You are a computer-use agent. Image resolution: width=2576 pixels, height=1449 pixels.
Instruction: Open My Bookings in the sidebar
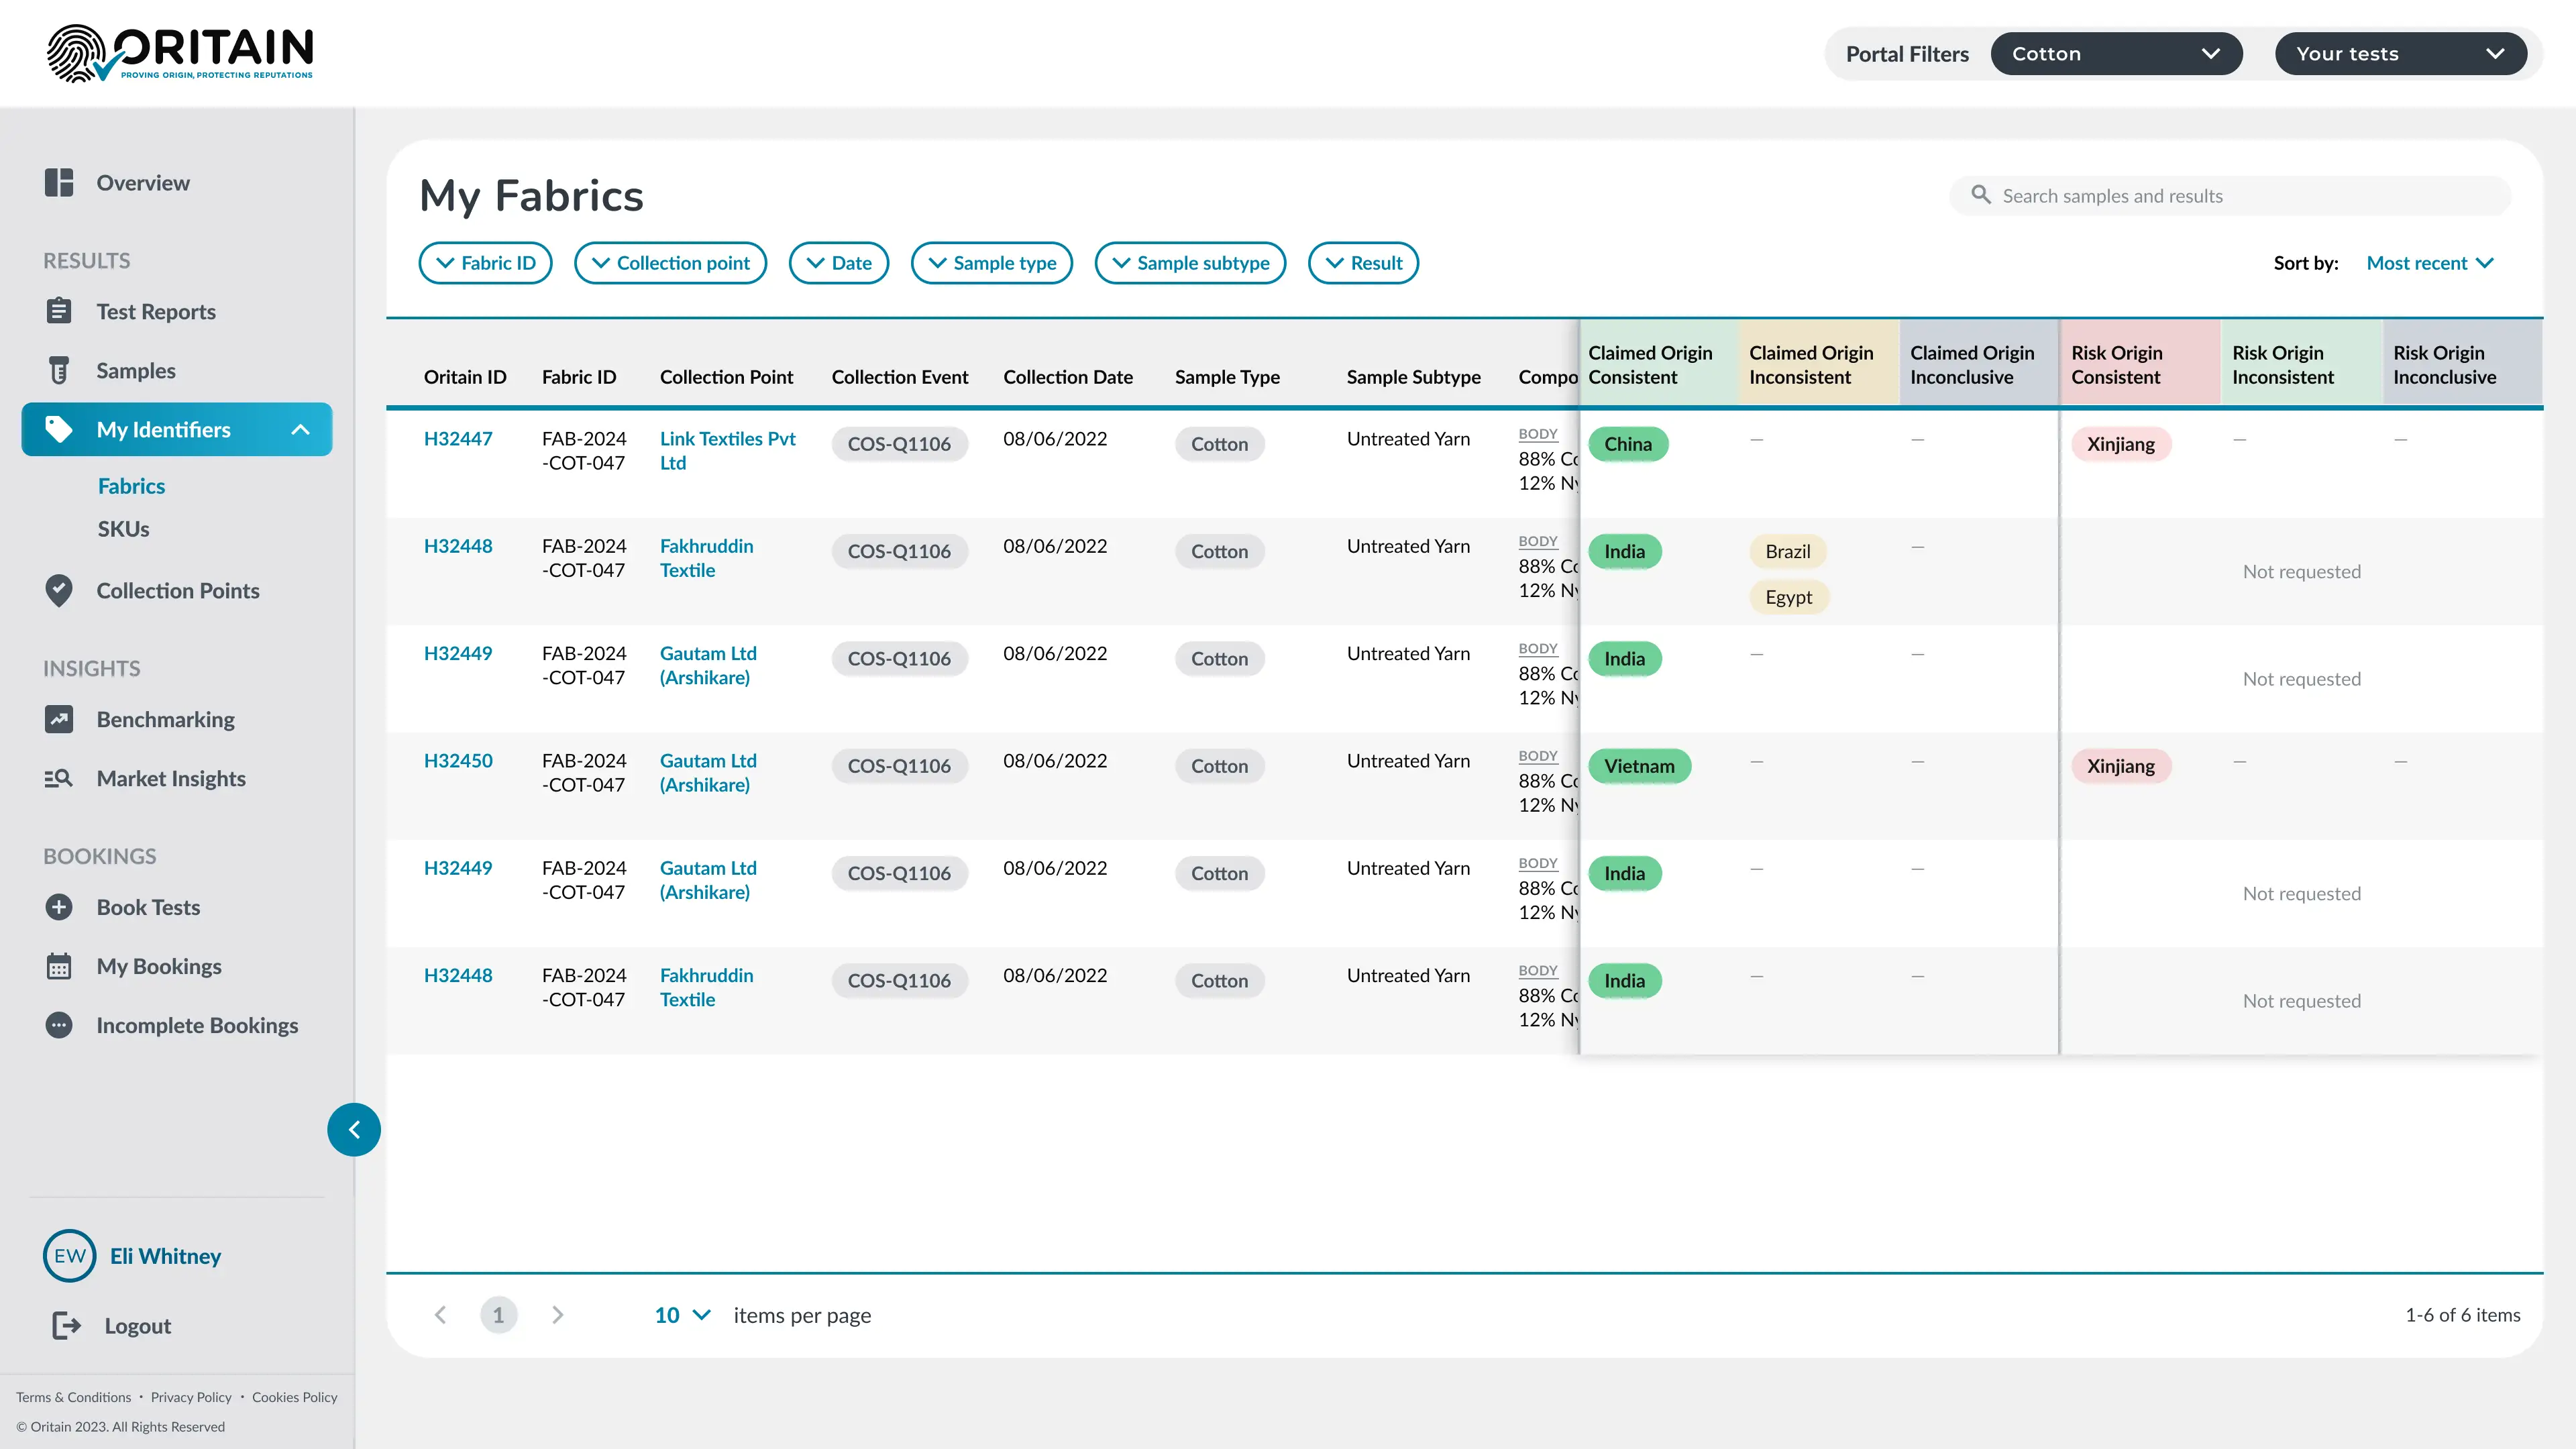tap(159, 966)
